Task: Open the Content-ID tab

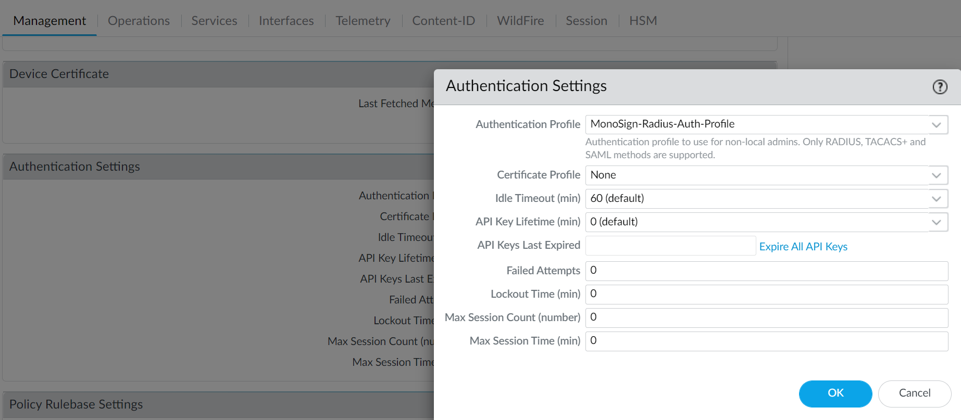Action: coord(443,21)
